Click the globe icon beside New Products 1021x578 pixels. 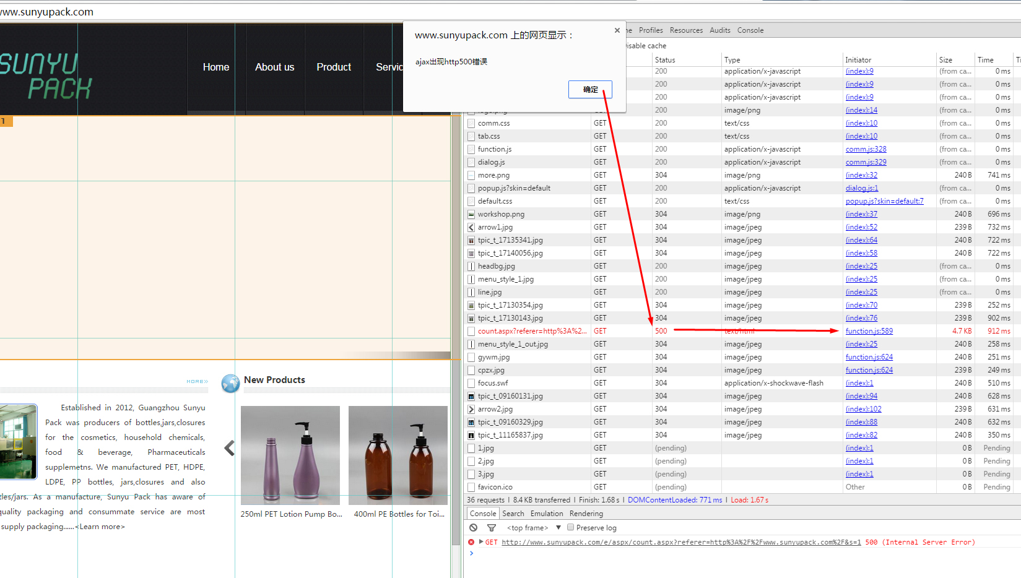click(x=230, y=383)
